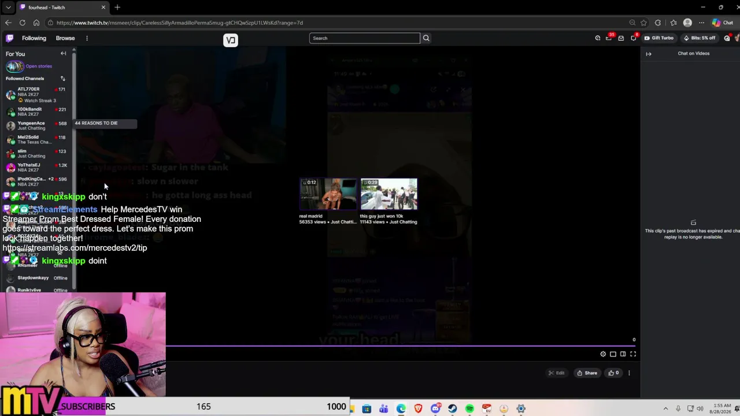Share this clip
The image size is (740, 416).
tap(587, 373)
